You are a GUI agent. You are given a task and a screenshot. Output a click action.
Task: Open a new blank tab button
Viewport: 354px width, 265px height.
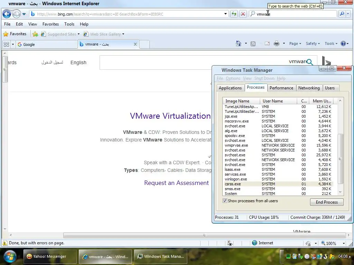point(145,45)
